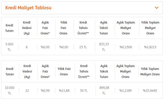Select the 5.000 TL loan amount cell
The width and height of the screenshot is (164, 100).
9,47
